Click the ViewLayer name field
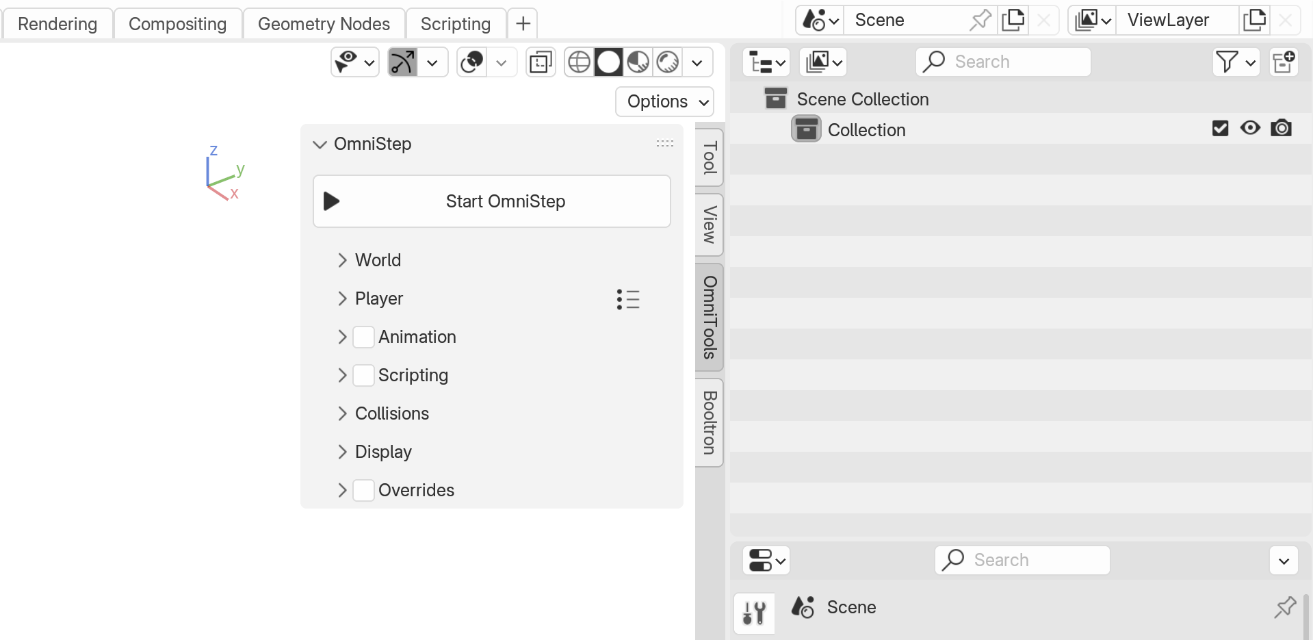 coord(1177,20)
